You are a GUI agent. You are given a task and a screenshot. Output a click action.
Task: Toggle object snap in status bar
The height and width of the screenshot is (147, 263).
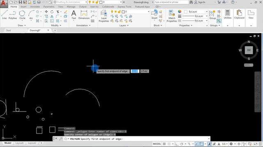pyautogui.click(x=202, y=144)
